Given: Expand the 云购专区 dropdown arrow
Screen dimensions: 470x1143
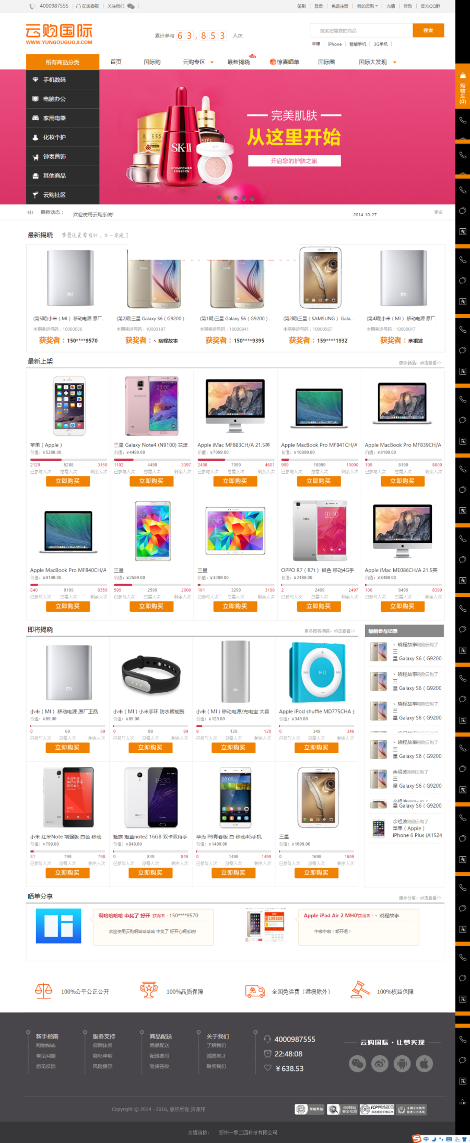Looking at the screenshot, I should coord(212,62).
